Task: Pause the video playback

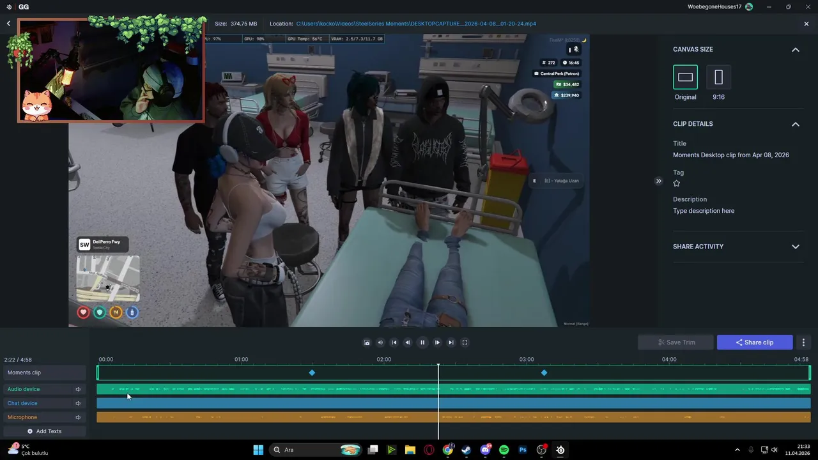Action: pos(422,342)
